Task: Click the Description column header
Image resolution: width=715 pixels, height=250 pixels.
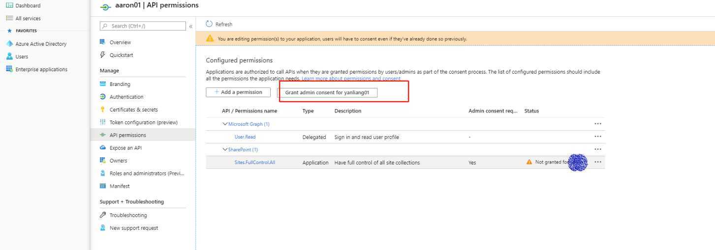Action: [x=348, y=111]
